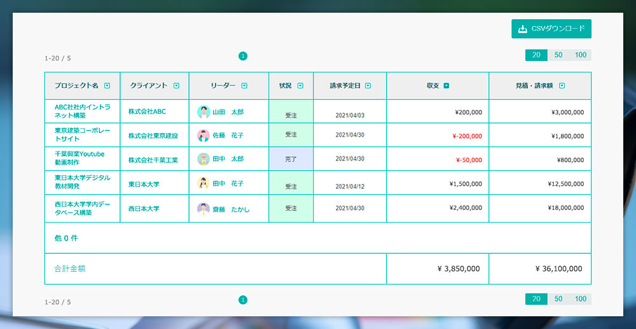Open client 株式会社ABC
This screenshot has width=636, height=329.
coord(148,111)
